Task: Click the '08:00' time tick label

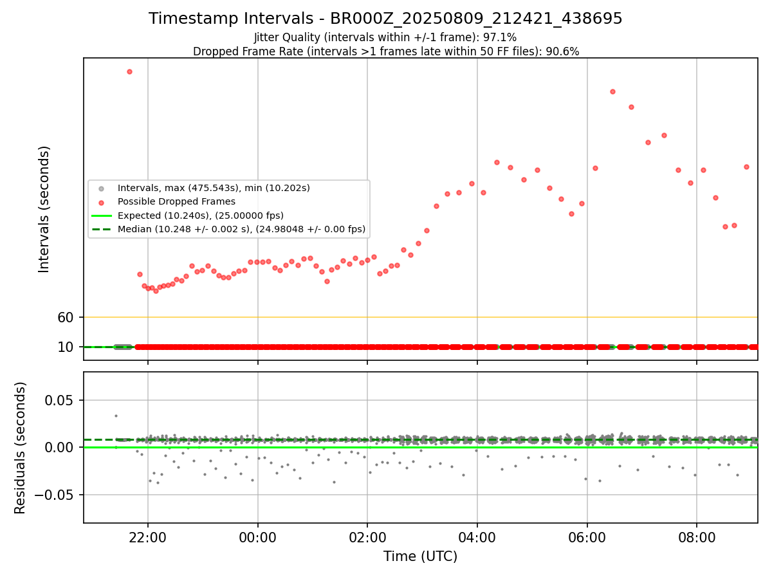Action: click(x=697, y=537)
